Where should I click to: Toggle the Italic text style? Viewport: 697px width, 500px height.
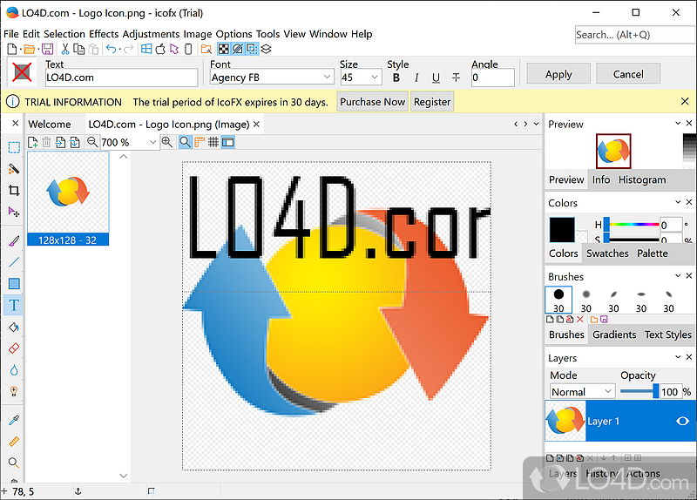tap(416, 78)
